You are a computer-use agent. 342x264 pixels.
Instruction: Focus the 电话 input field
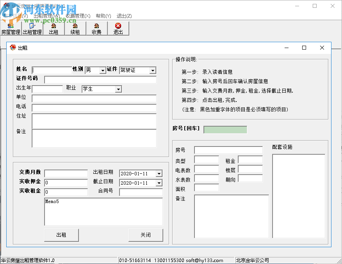(94, 108)
